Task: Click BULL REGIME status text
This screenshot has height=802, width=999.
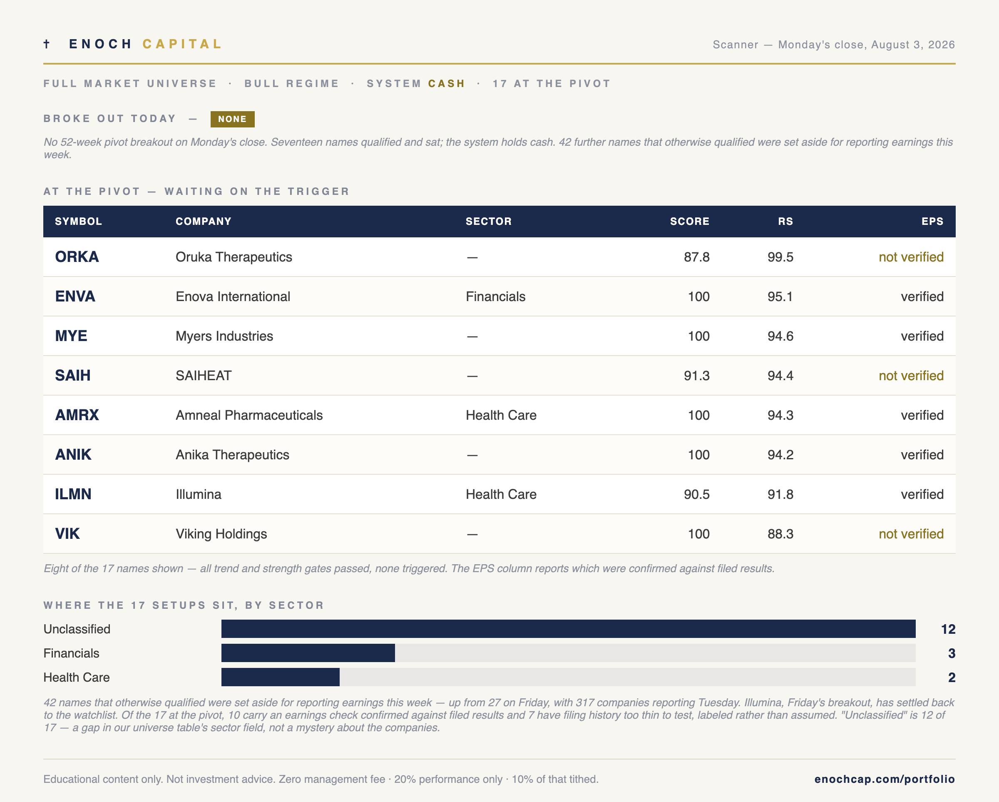Action: [291, 83]
